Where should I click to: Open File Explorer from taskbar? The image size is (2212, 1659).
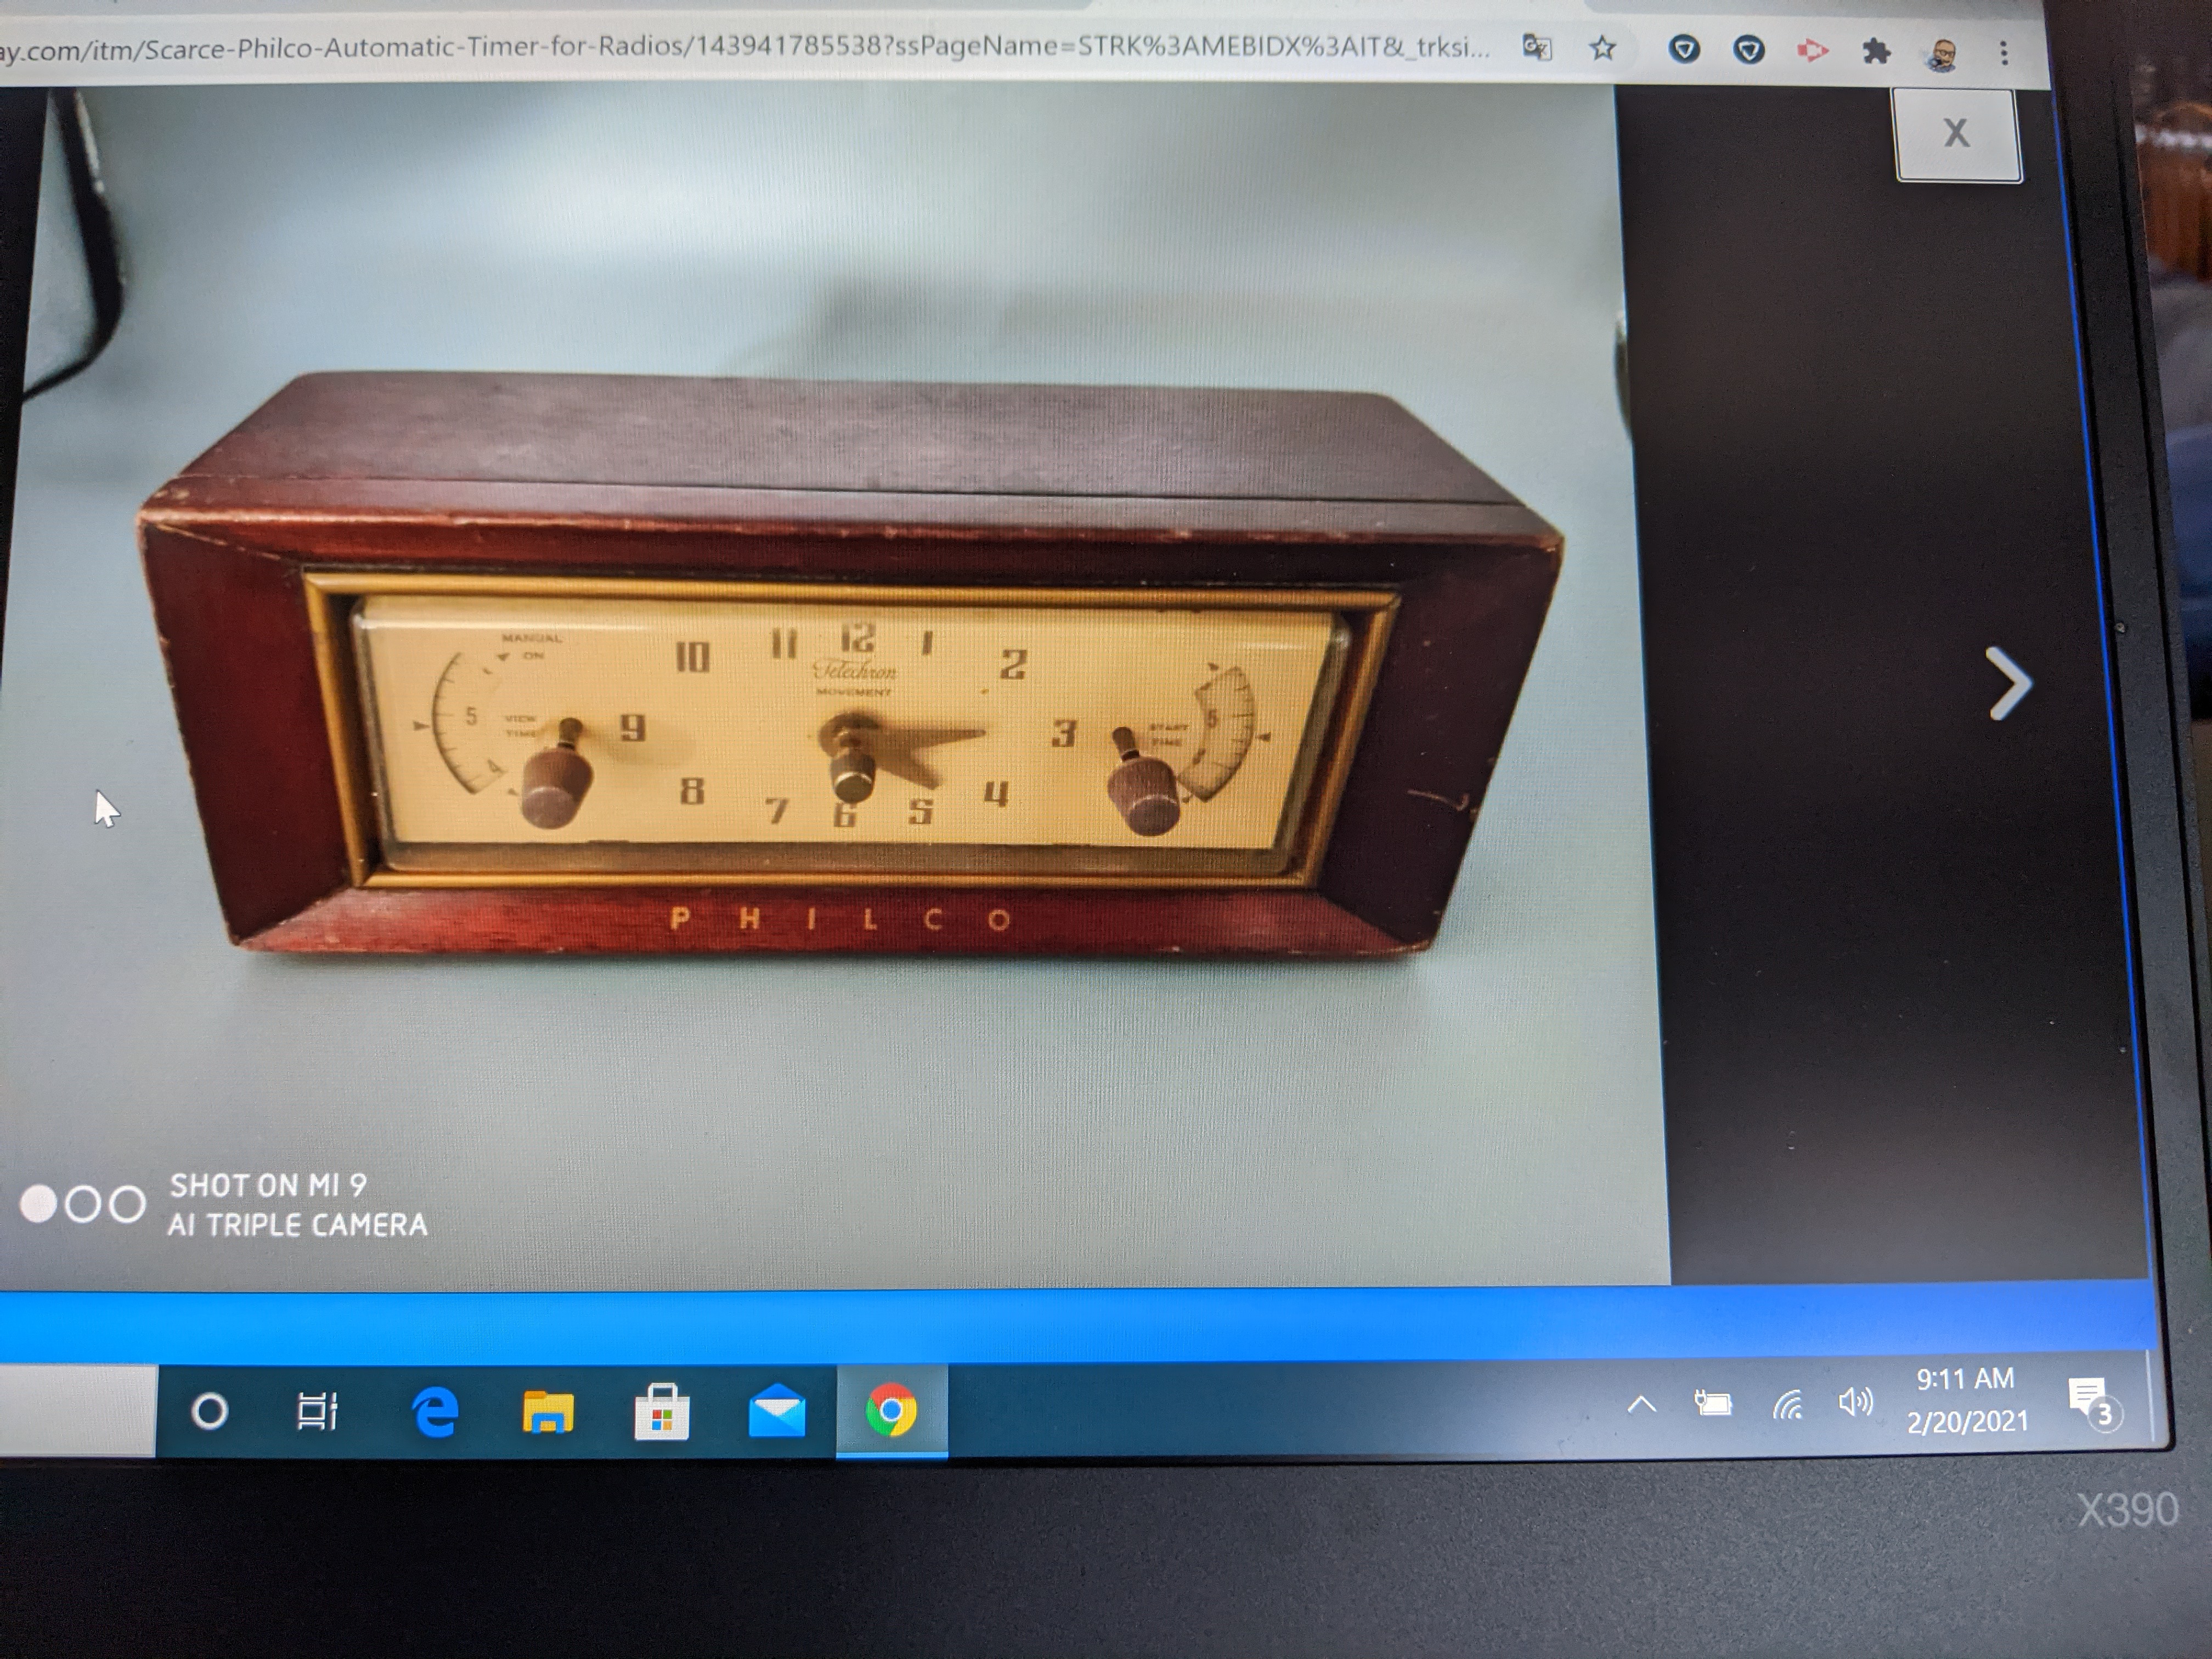coord(548,1412)
